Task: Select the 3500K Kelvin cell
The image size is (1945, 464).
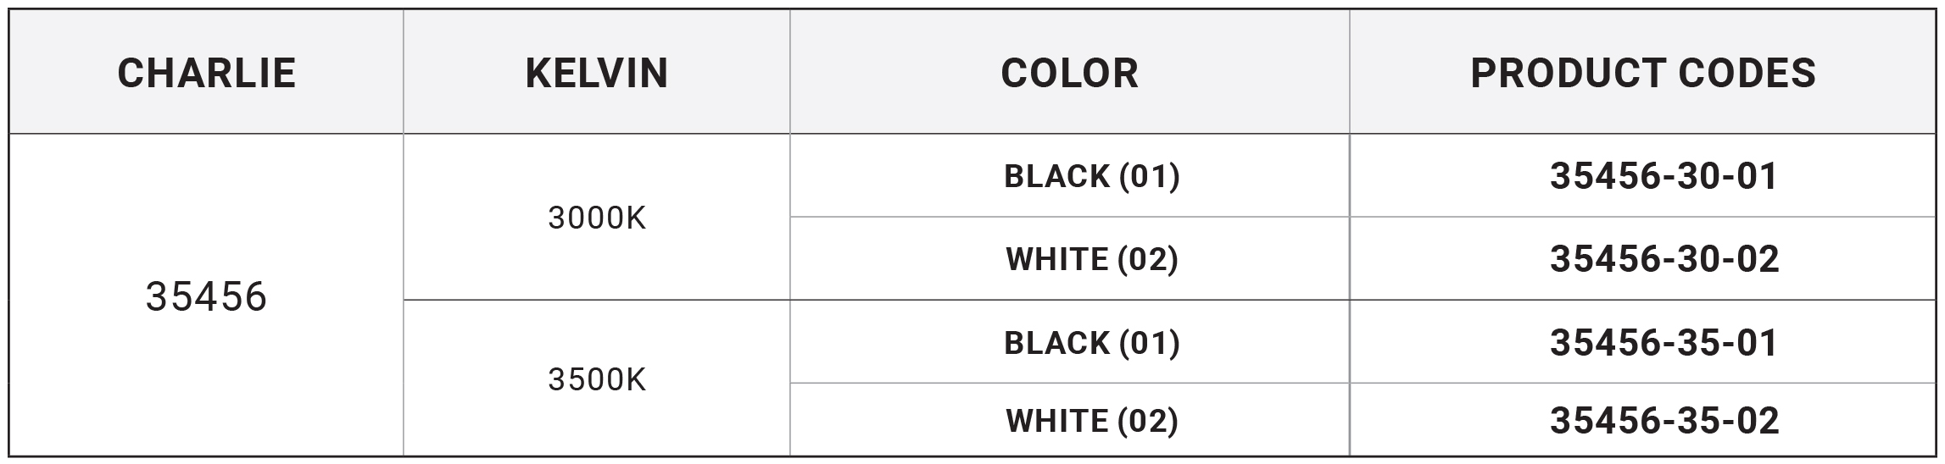Action: tap(597, 380)
